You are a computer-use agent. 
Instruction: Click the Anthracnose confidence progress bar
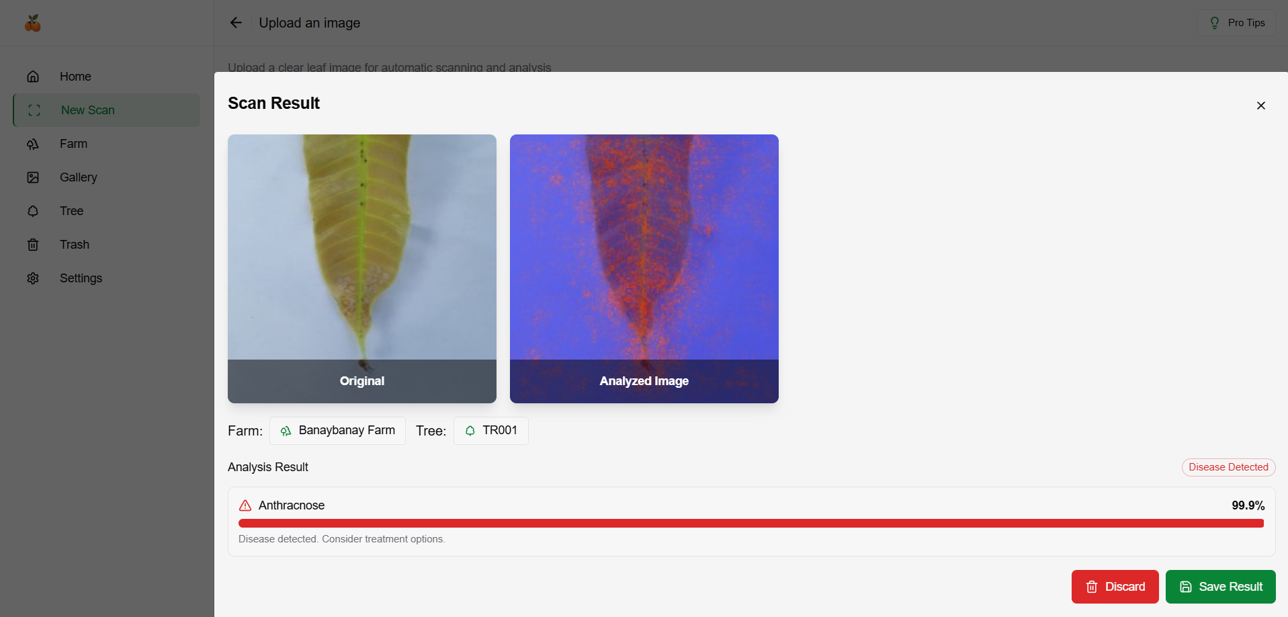tap(750, 523)
